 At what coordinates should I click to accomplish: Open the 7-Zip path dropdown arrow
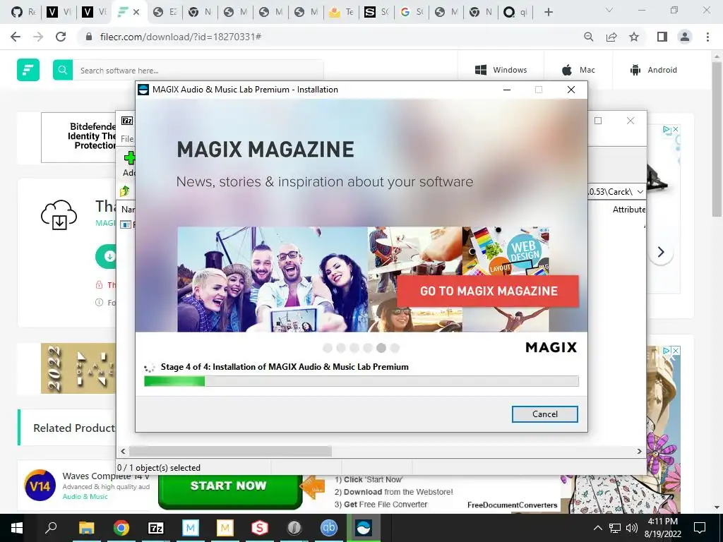point(640,192)
